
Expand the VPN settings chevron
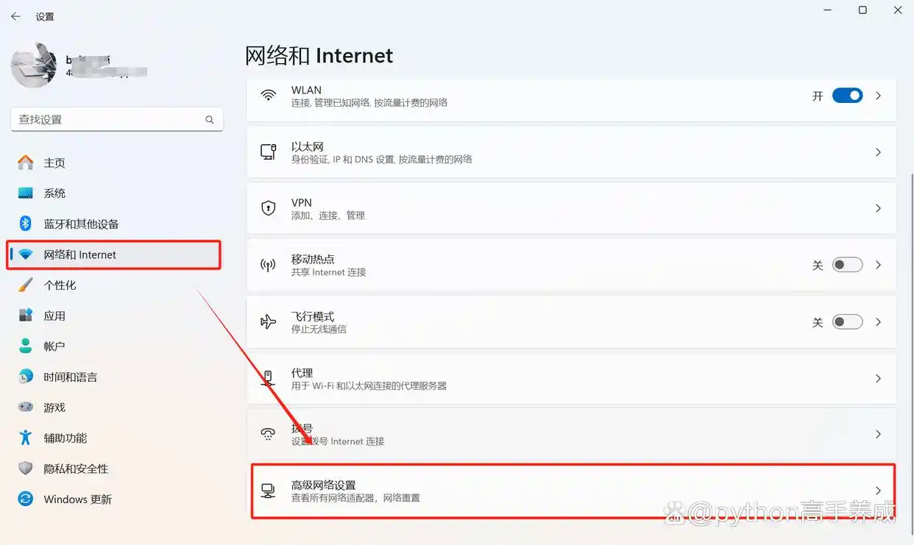pos(877,208)
